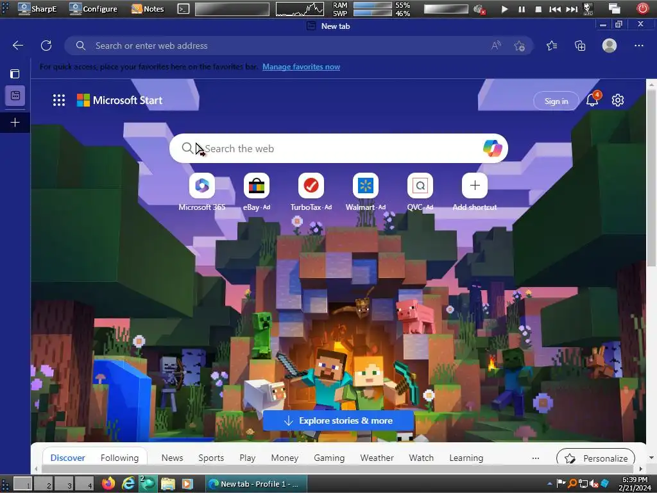
Task: Select New tab - Profile 1 taskbar button
Action: 256,484
